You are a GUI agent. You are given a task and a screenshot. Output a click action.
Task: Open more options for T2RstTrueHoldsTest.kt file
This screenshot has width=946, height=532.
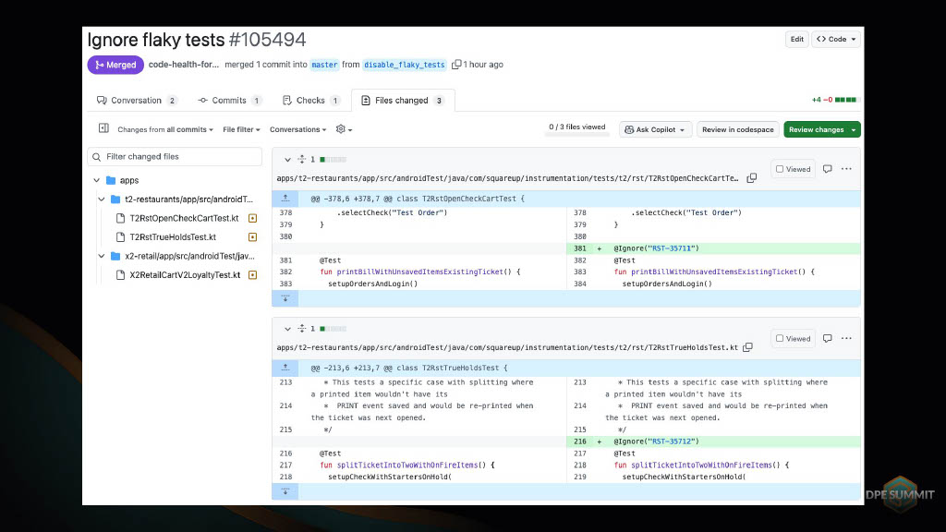[x=846, y=338]
